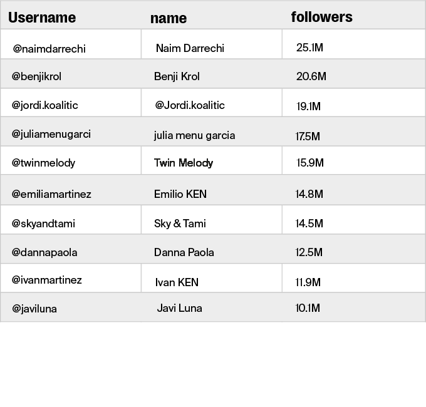The image size is (426, 407).
Task: Select the 25.1M followers cell
Action: [x=309, y=48]
